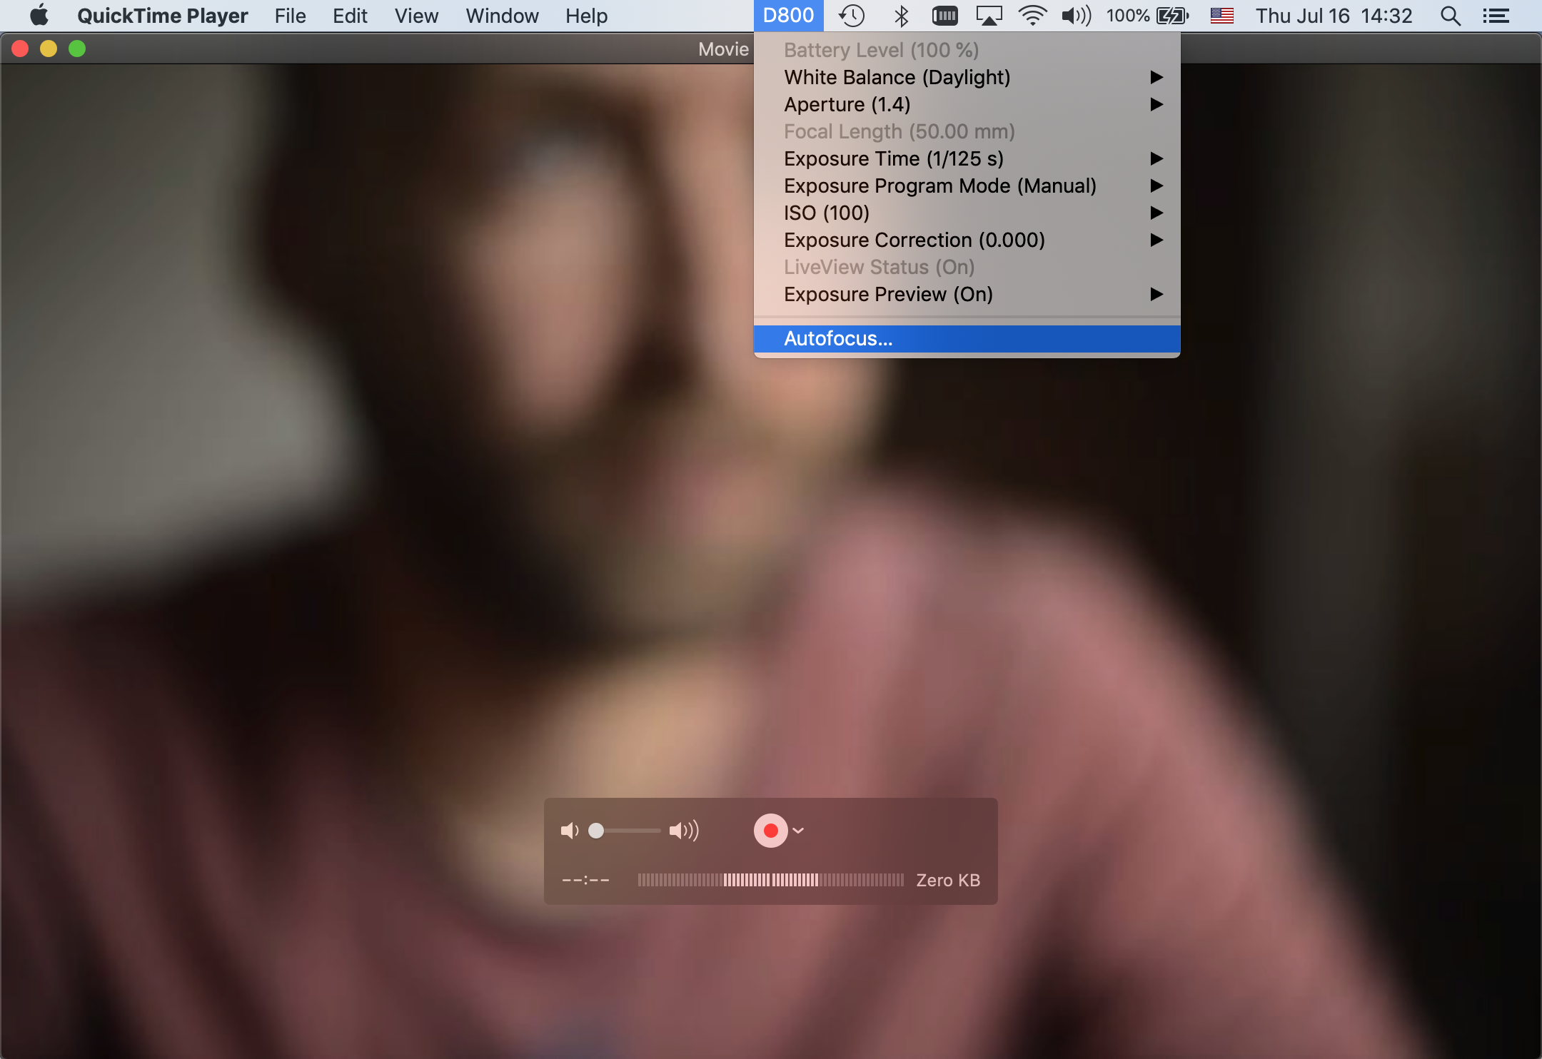Open the ISO (100) submenu
The width and height of the screenshot is (1542, 1059).
click(x=826, y=213)
